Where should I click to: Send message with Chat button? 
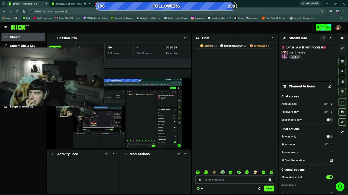pyautogui.click(x=269, y=188)
